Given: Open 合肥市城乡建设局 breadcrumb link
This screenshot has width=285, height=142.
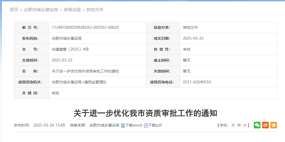Looking at the screenshot, I should click(x=41, y=10).
